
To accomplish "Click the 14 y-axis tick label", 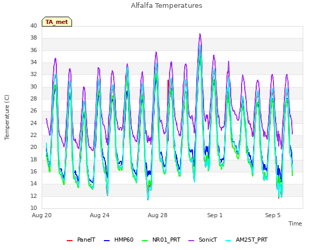I will pos(33,184).
